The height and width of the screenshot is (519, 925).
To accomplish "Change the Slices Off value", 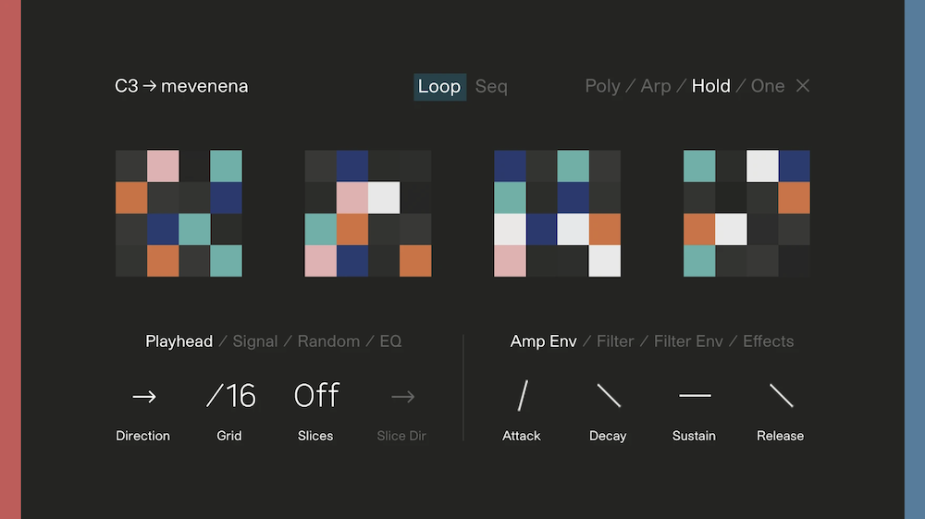I will point(316,396).
